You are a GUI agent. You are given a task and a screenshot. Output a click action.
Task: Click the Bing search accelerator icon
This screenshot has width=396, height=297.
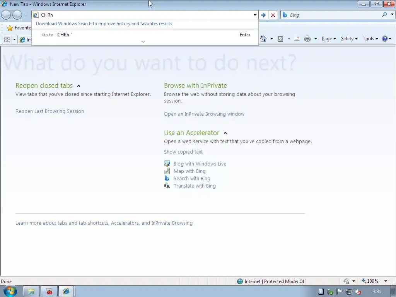coord(167,178)
